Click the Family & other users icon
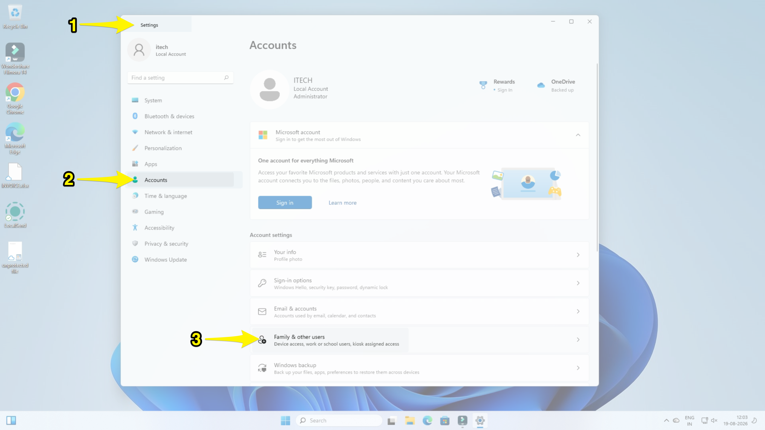This screenshot has width=765, height=430. point(262,340)
